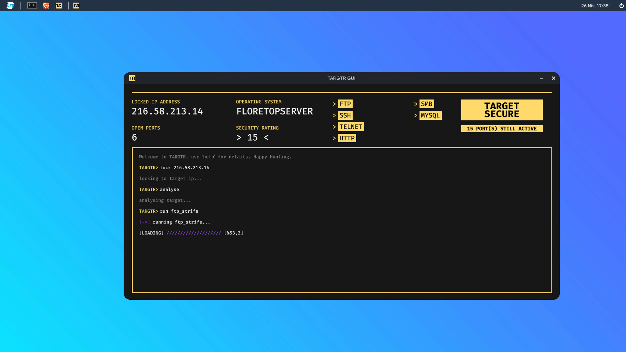Launch the Firefox browser from the taskbar
Viewport: 626px width, 352px height.
46,5
